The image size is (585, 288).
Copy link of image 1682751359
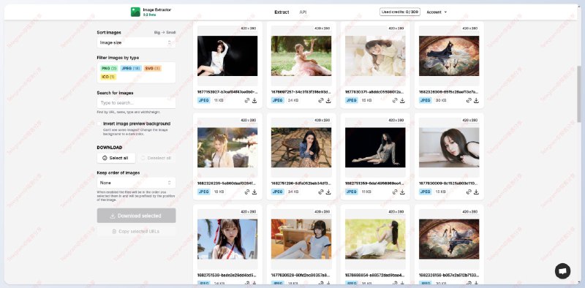pyautogui.click(x=395, y=192)
